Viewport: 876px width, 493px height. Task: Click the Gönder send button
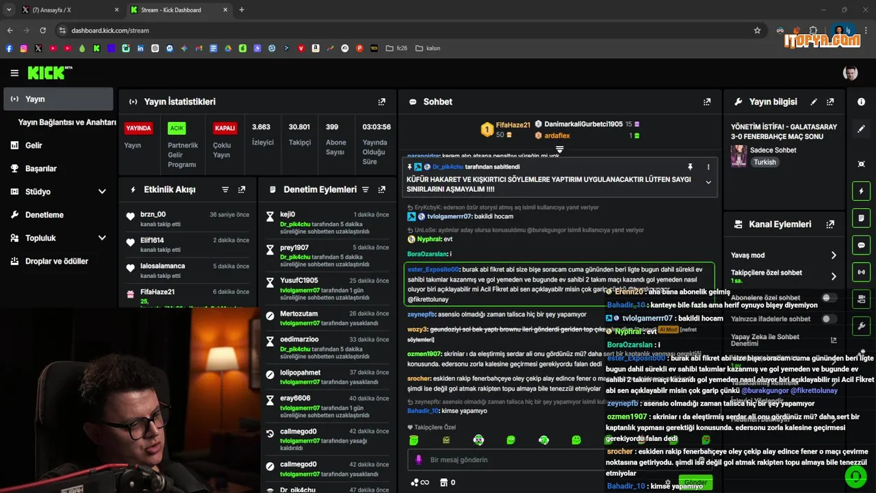coord(695,483)
